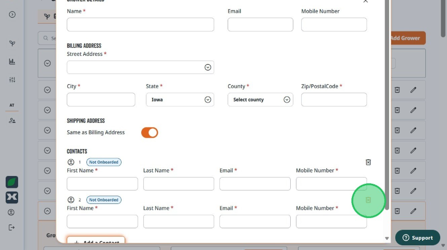The image size is (447, 250).
Task: Open the user profile sidebar icon
Action: click(x=11, y=212)
